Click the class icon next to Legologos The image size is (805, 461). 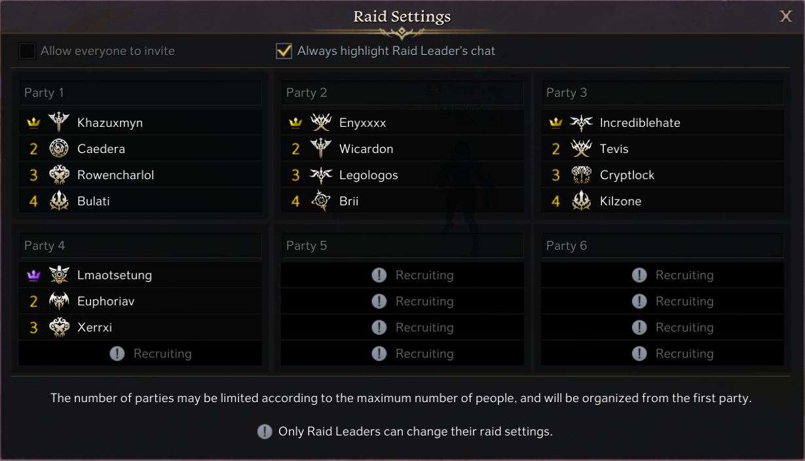click(x=321, y=175)
